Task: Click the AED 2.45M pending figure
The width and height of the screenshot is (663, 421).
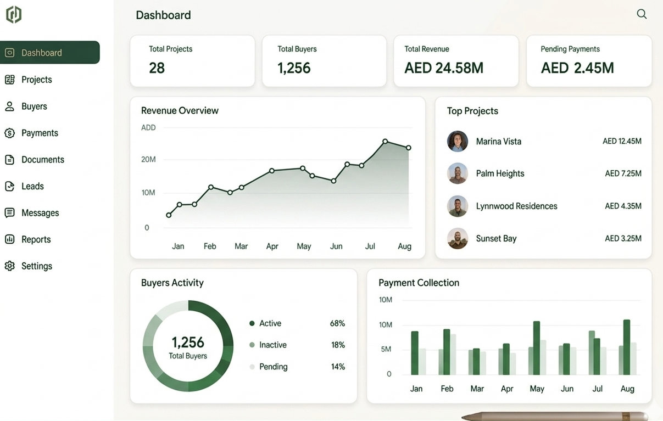Action: click(577, 68)
